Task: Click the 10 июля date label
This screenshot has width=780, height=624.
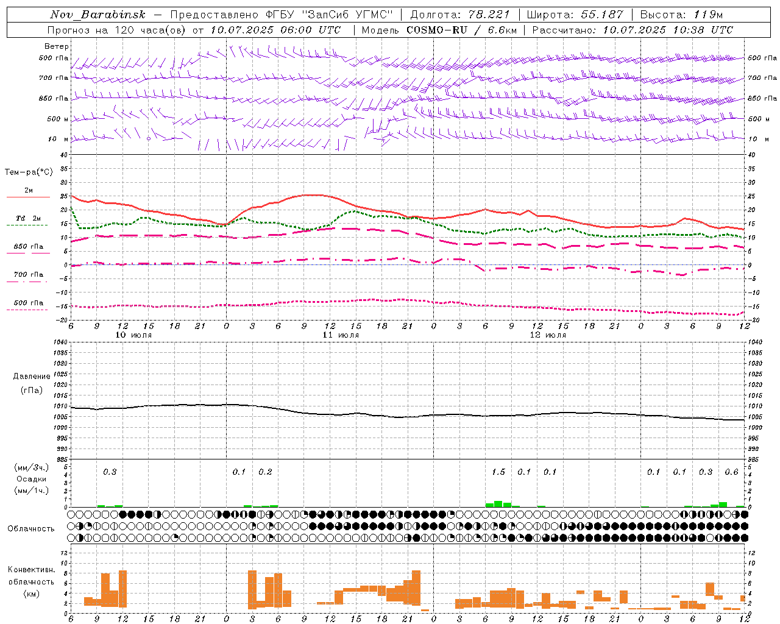Action: point(133,335)
